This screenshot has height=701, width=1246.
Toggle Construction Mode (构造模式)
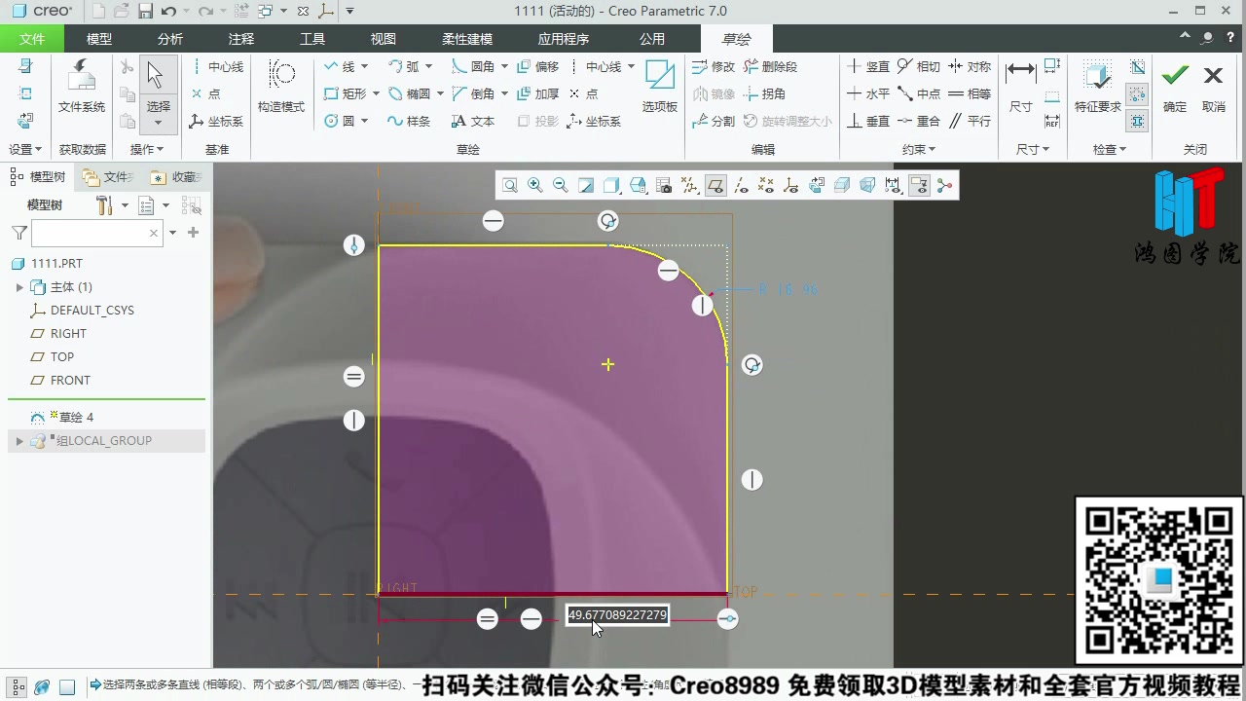[x=281, y=86]
